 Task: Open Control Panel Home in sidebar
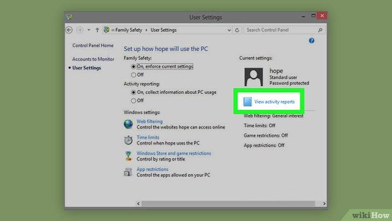point(93,46)
